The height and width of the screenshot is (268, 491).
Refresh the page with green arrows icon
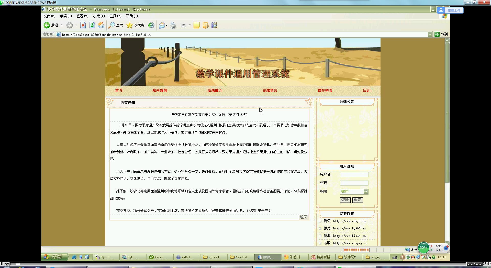pyautogui.click(x=92, y=25)
